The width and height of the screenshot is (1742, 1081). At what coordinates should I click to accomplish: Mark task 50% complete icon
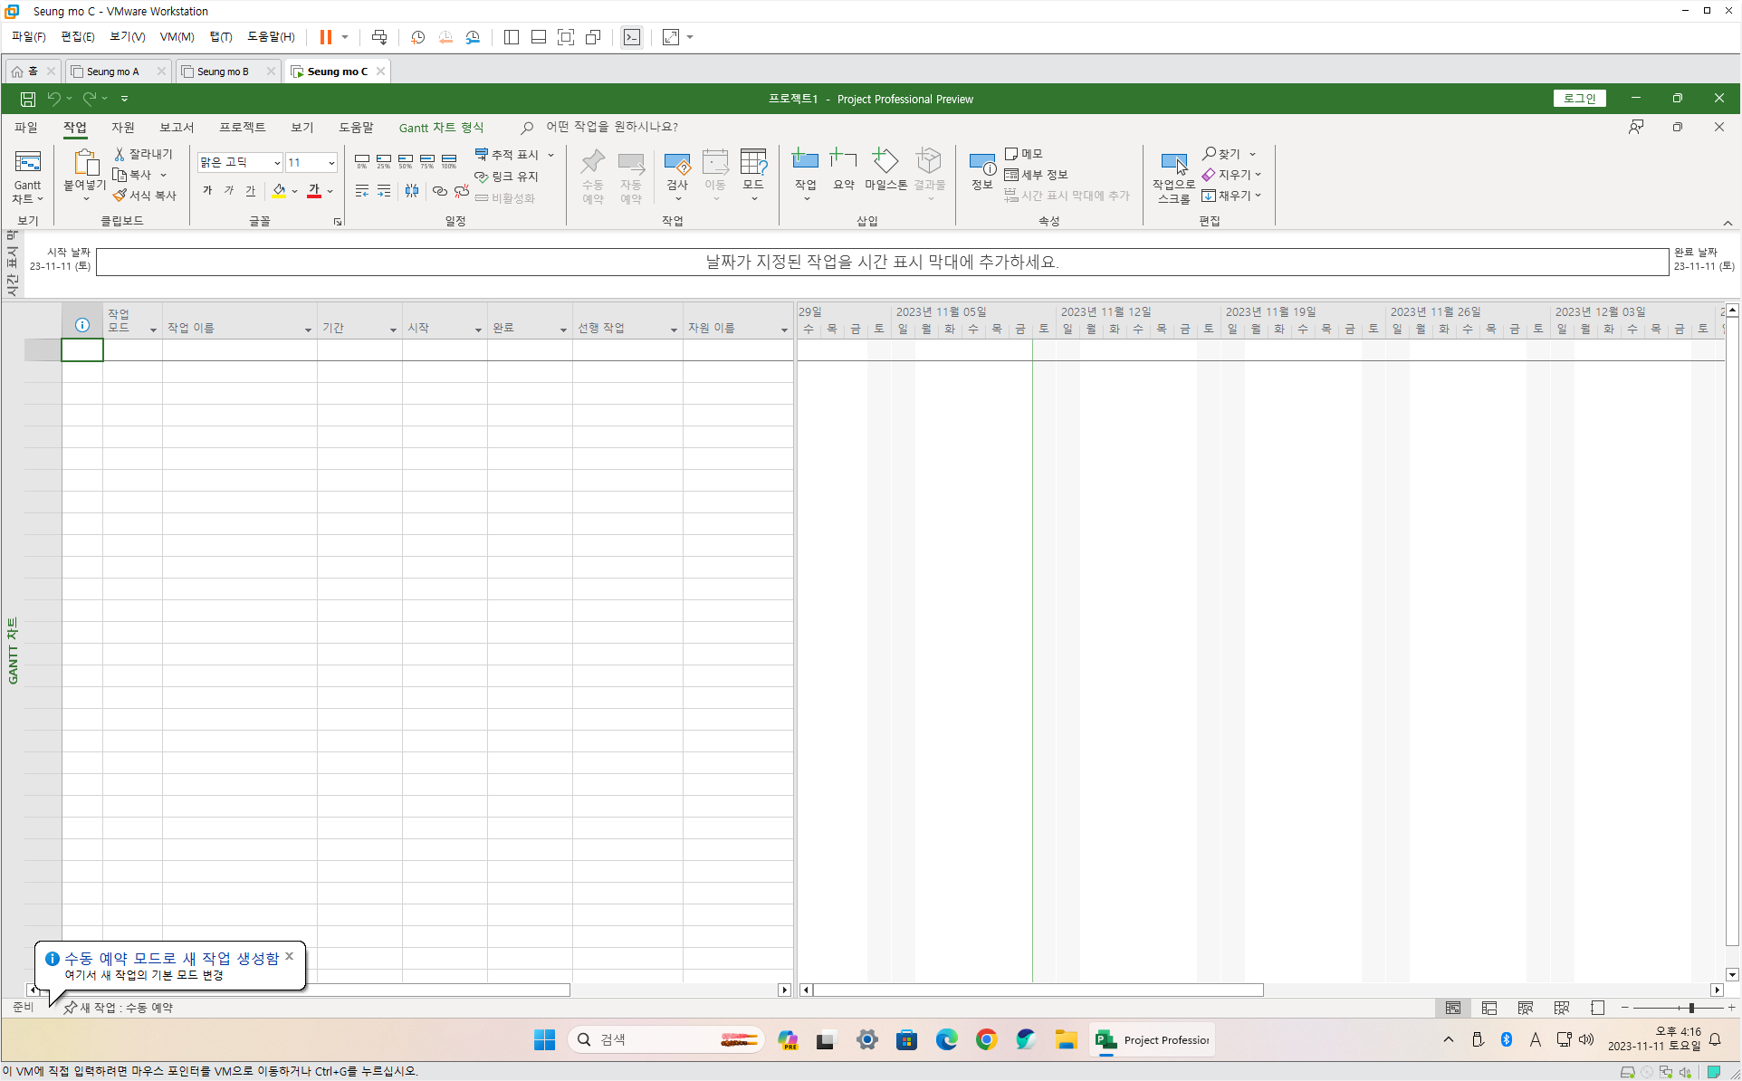tap(406, 161)
